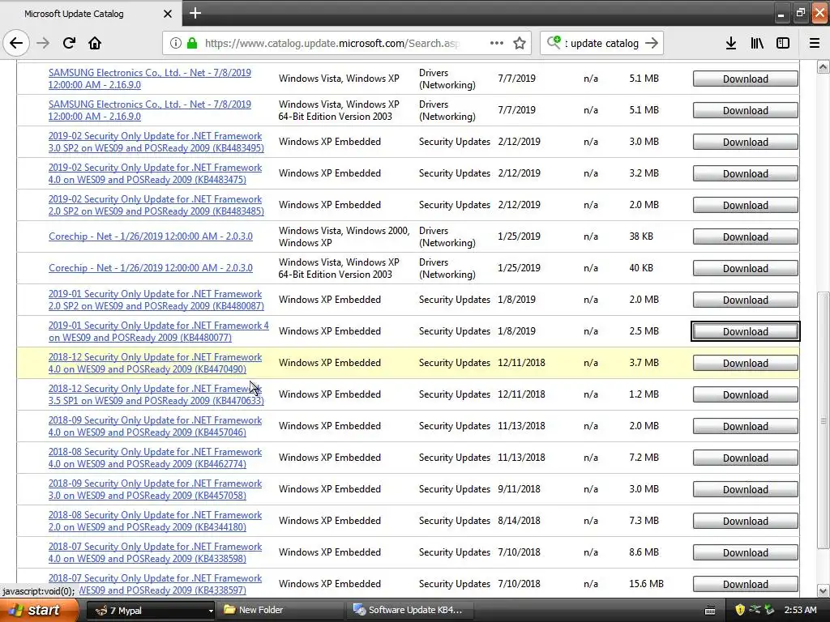The image size is (830, 622).
Task: Open Software Update KB4 taskbar item
Action: (411, 610)
